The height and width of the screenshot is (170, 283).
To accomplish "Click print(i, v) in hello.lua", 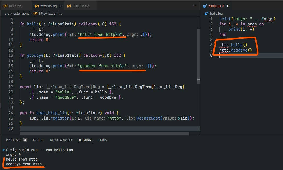I will click(241, 29).
